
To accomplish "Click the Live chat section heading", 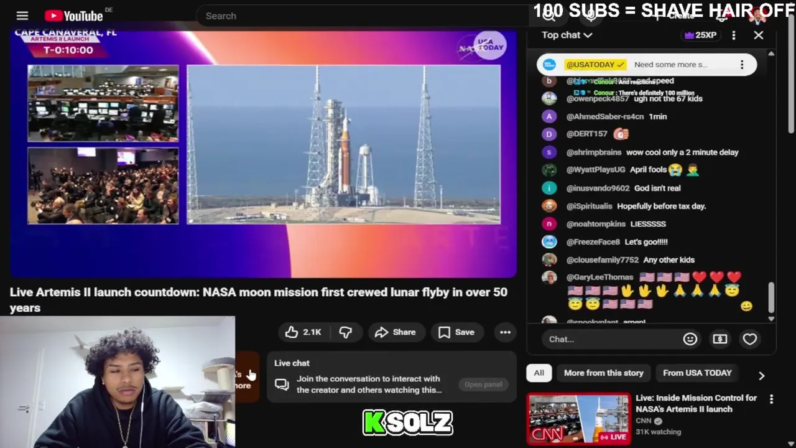I will tap(292, 363).
